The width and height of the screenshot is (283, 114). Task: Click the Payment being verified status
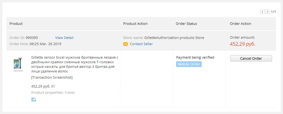(195, 58)
